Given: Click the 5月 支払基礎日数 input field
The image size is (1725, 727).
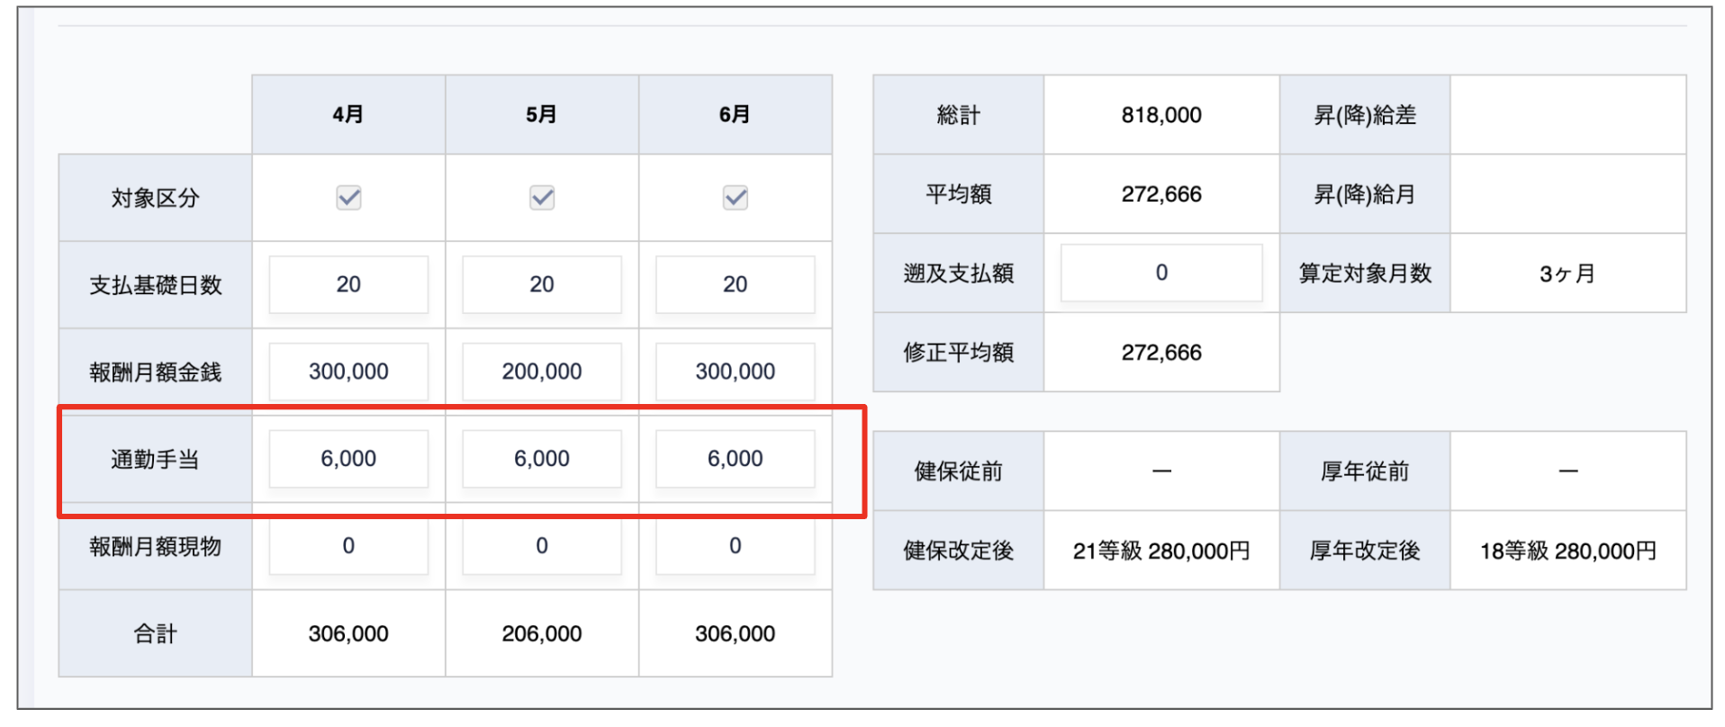Looking at the screenshot, I should (x=542, y=284).
